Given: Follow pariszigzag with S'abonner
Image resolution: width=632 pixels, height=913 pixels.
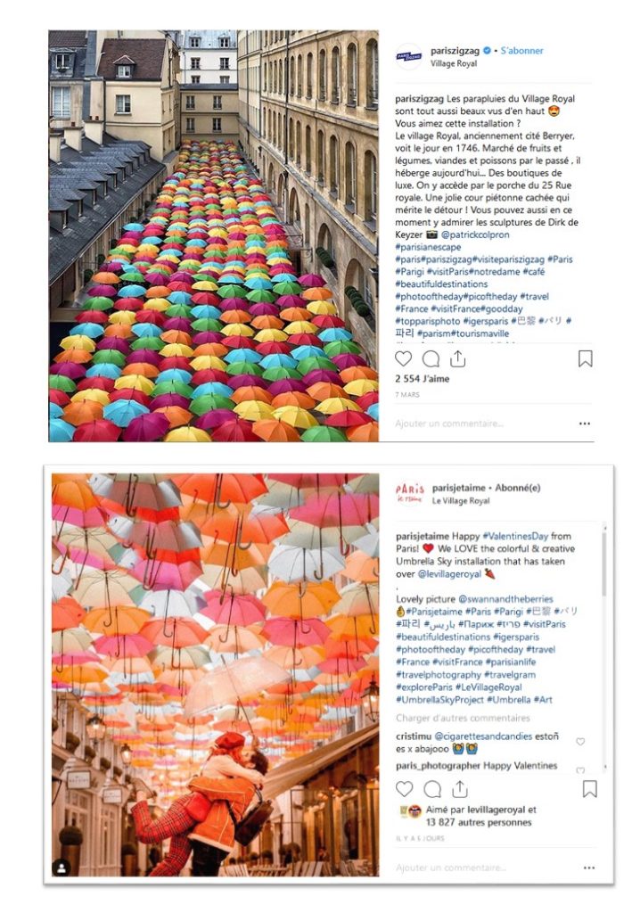Looking at the screenshot, I should click(522, 51).
